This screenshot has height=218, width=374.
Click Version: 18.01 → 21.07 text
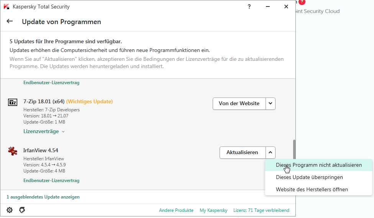point(46,116)
